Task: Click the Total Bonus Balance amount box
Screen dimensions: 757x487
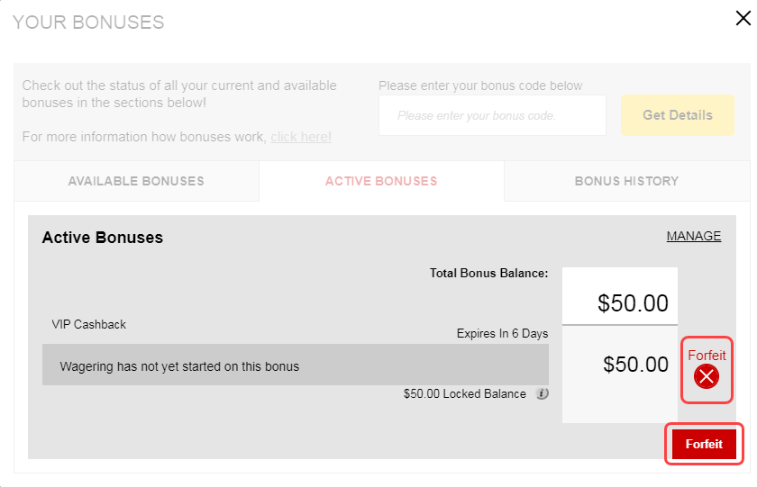Action: click(x=620, y=296)
